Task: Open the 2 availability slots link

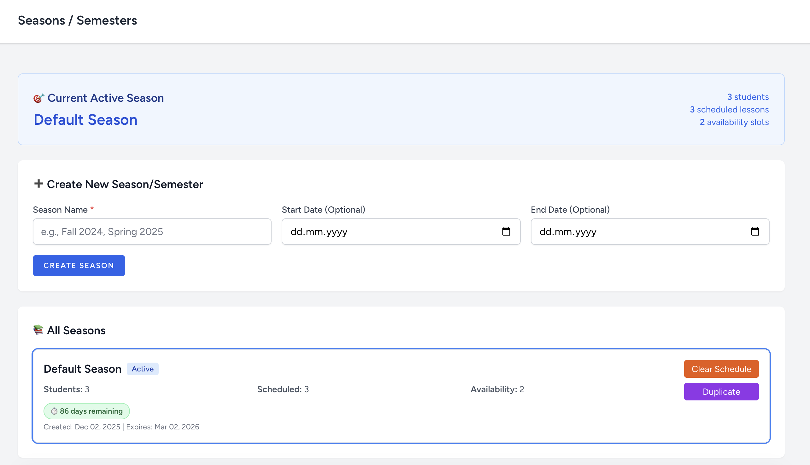Action: [734, 122]
